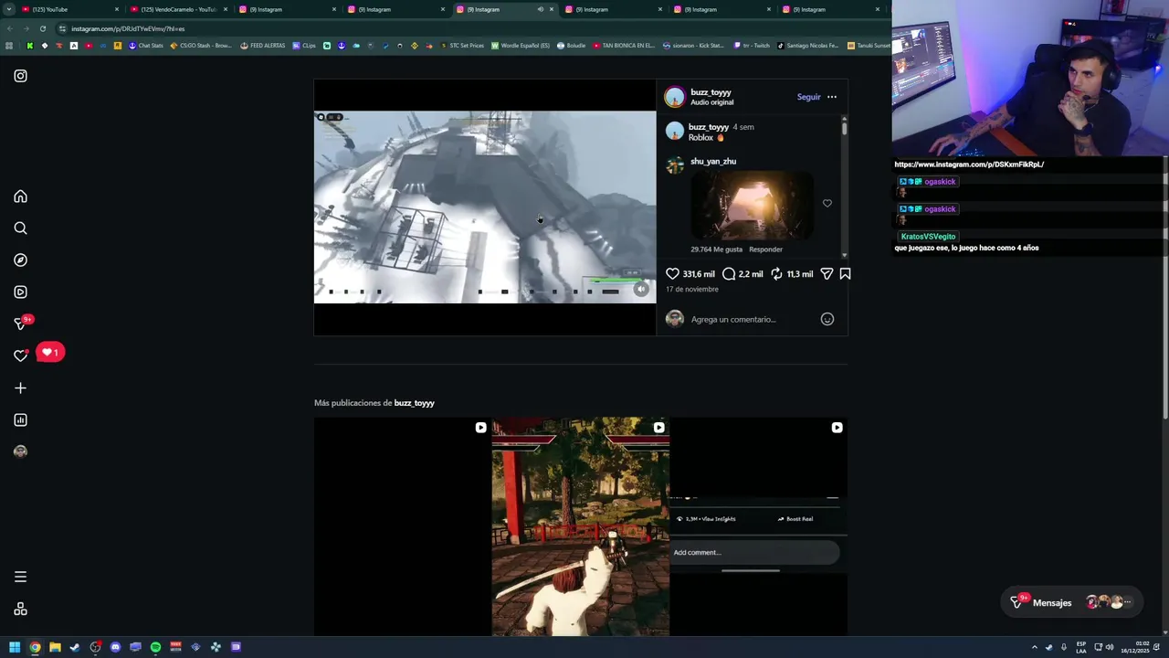Open STC Set Prices bookmark
The height and width of the screenshot is (658, 1169).
coord(462,46)
